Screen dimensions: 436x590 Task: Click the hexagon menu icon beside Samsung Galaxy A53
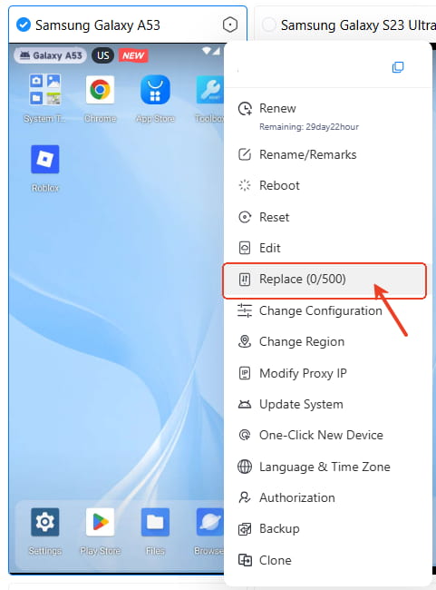click(230, 25)
